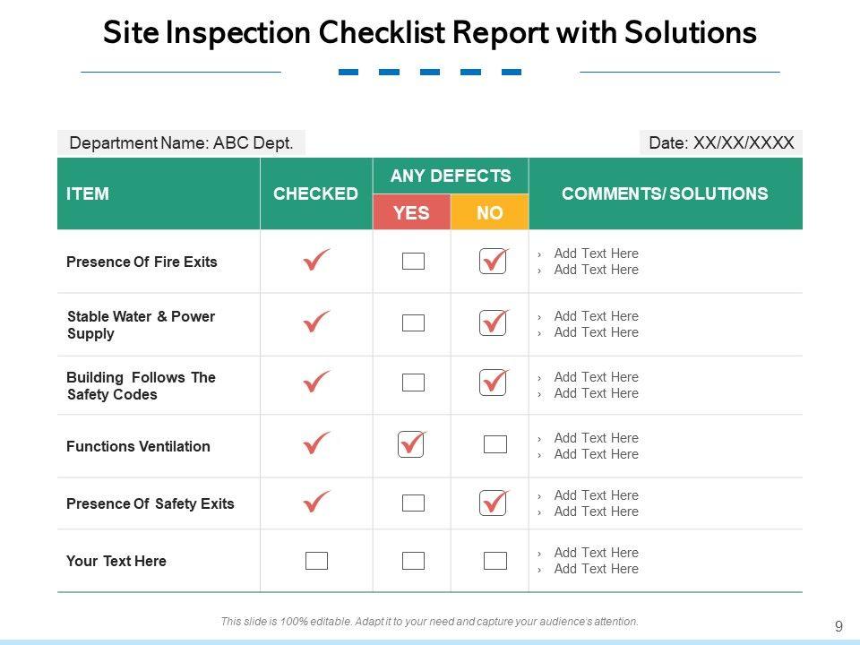Screen dimensions: 860x645
Task: Click the checkmark icon for Presence Of Fire Exits
Action: click(x=316, y=261)
